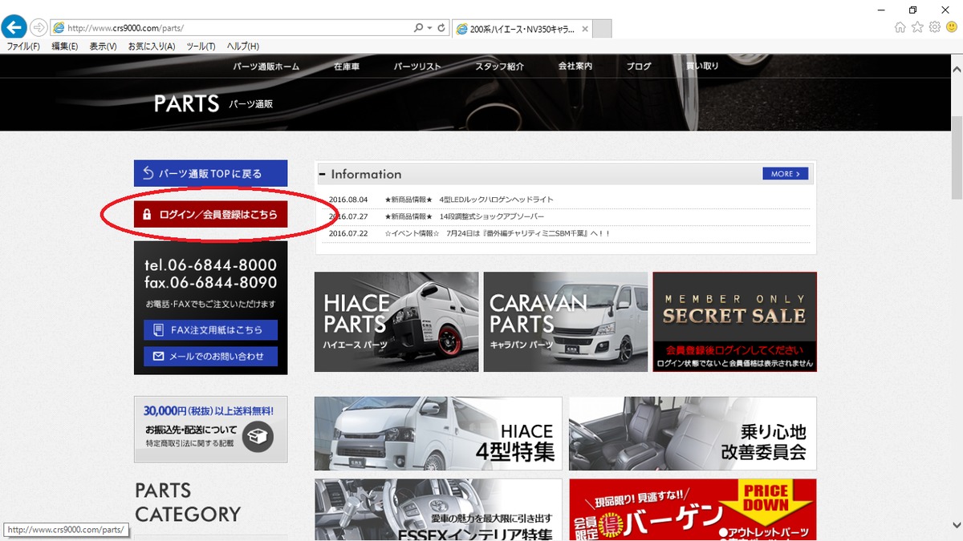Refresh the page with reload icon

point(441,27)
